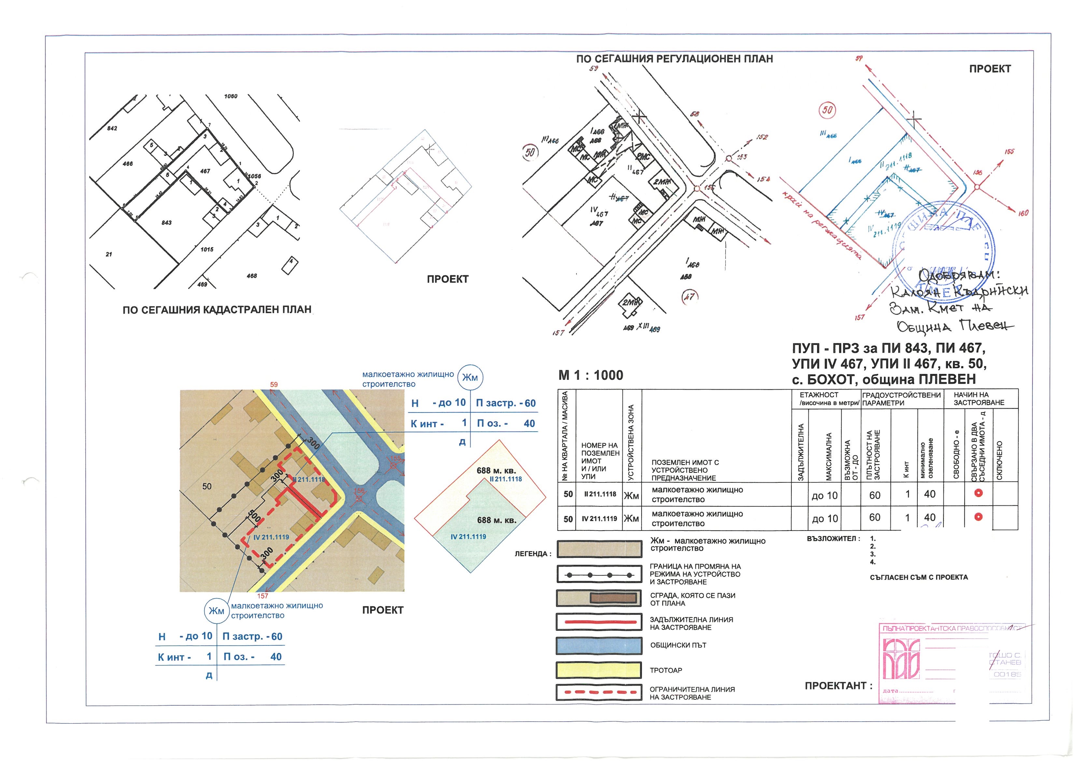Click stamp number 00185
This screenshot has width=1077, height=761.
point(1007,674)
